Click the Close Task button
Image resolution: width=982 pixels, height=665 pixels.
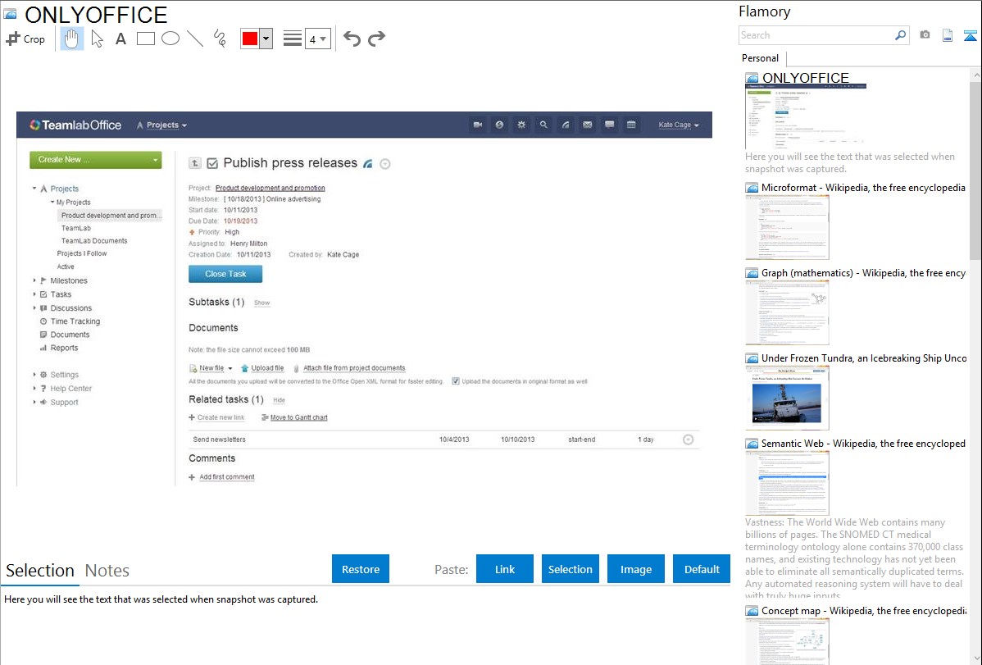tap(225, 274)
